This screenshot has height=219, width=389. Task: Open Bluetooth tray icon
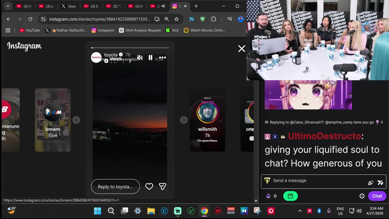click(319, 211)
